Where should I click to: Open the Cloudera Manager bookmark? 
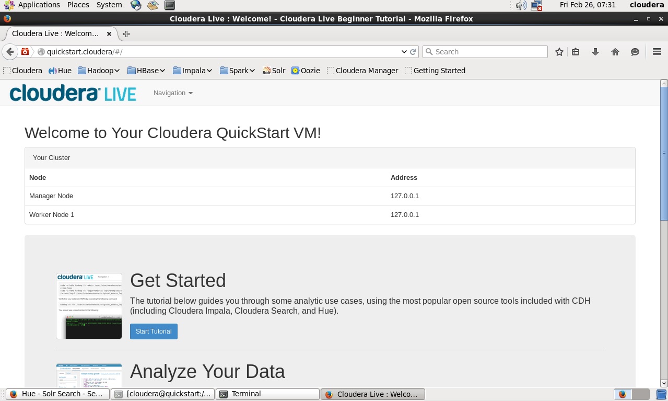[362, 71]
